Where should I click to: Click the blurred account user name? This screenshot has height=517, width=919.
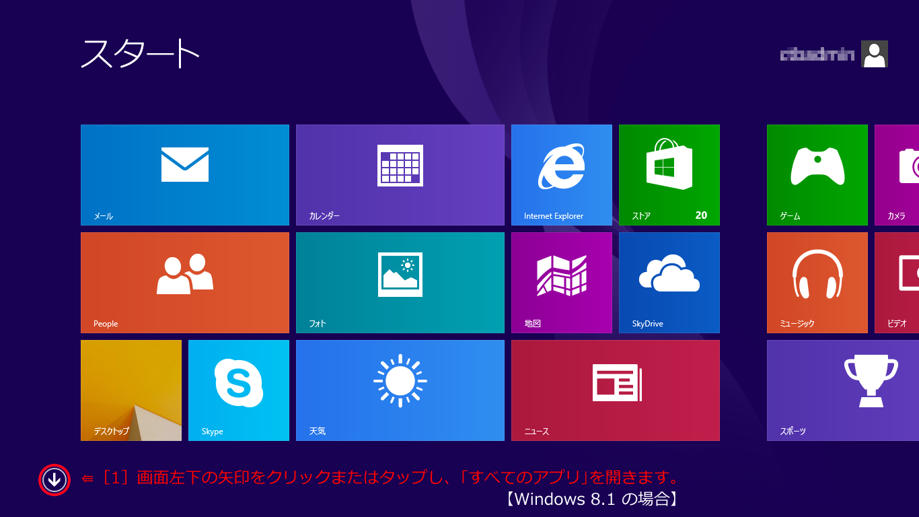[x=817, y=55]
